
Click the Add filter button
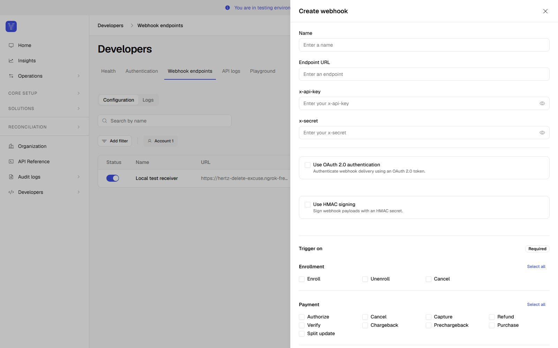click(x=115, y=141)
